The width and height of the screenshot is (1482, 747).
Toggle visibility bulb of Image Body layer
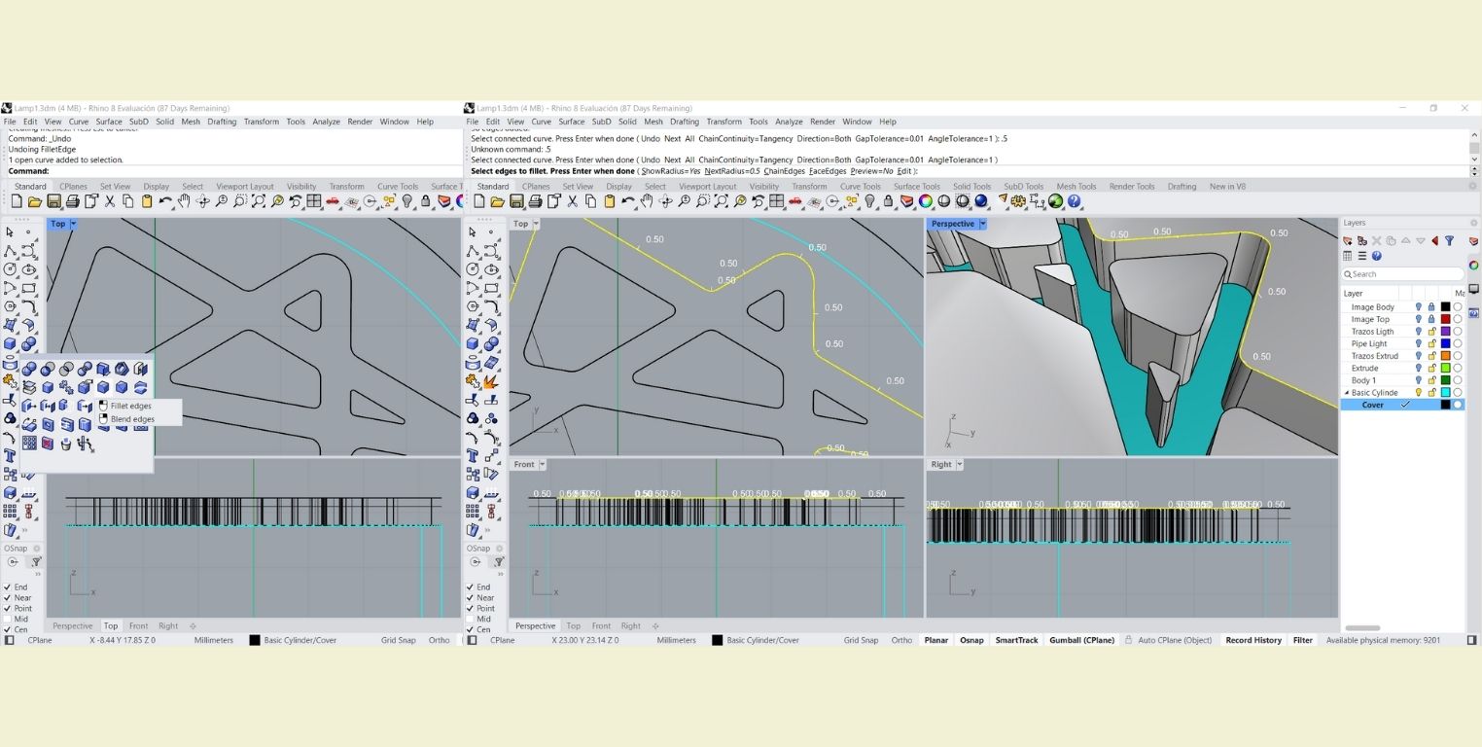click(x=1419, y=307)
